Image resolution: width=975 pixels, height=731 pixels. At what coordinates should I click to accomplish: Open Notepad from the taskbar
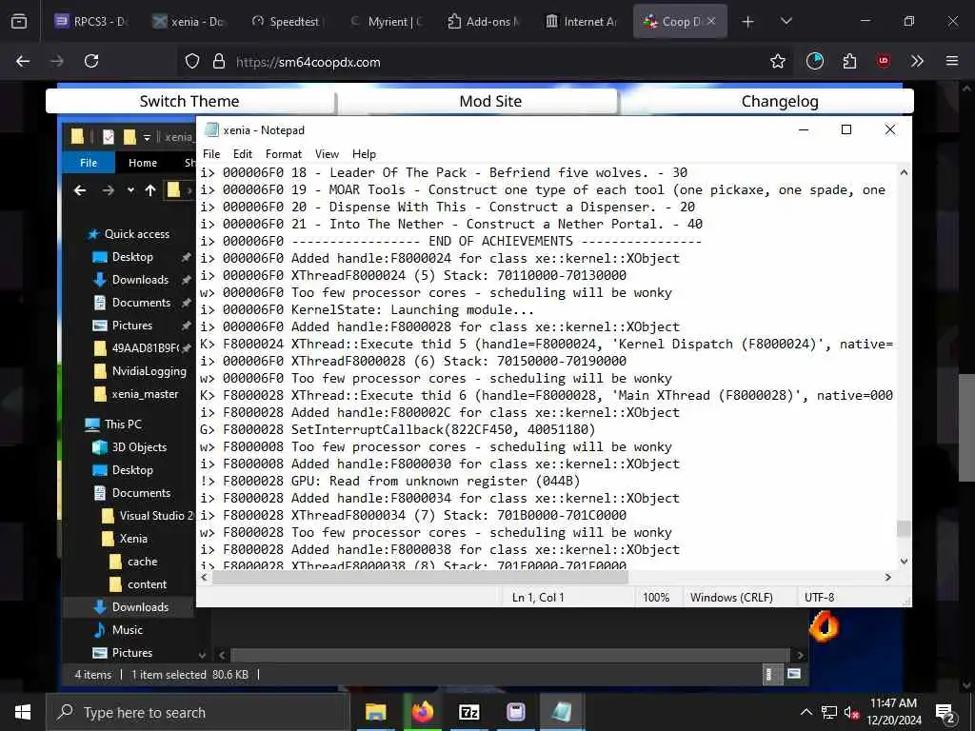[x=562, y=712]
